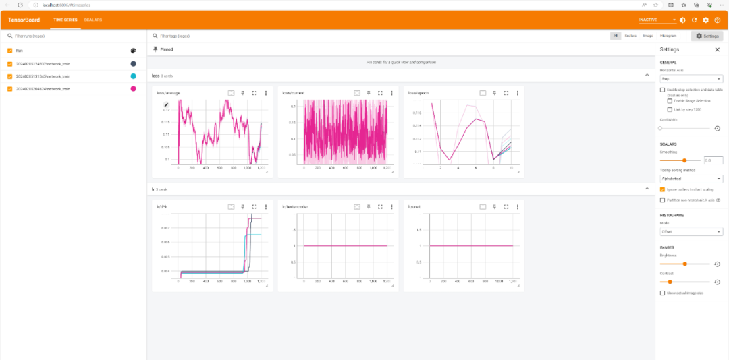729x360 pixels.
Task: Collapse the loss card group
Action: click(x=646, y=76)
